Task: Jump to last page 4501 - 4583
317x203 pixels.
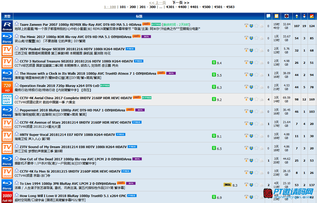Action: coord(224,7)
